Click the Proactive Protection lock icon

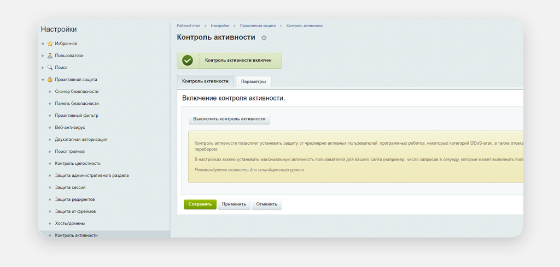click(50, 80)
